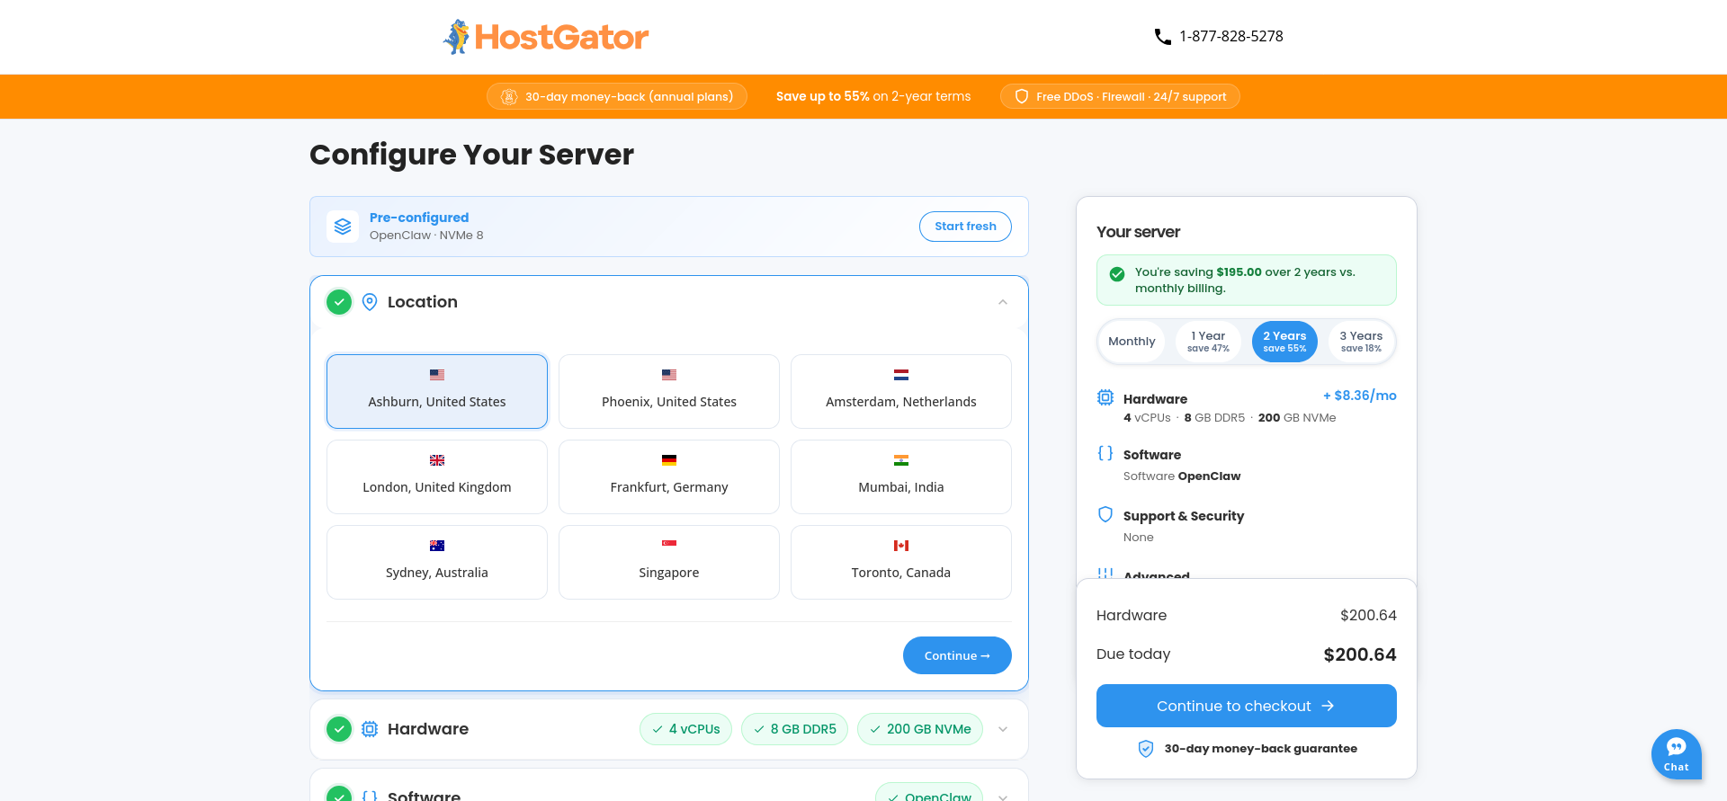This screenshot has height=801, width=1727.
Task: Select Singapore location
Action: [x=669, y=562]
